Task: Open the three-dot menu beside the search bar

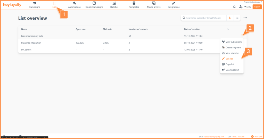Action: (245, 18)
